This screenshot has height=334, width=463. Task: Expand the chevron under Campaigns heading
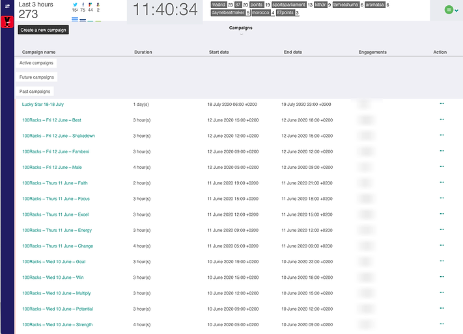pos(241,34)
